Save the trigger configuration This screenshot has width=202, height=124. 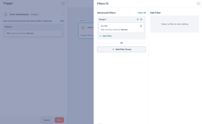(x=59, y=120)
